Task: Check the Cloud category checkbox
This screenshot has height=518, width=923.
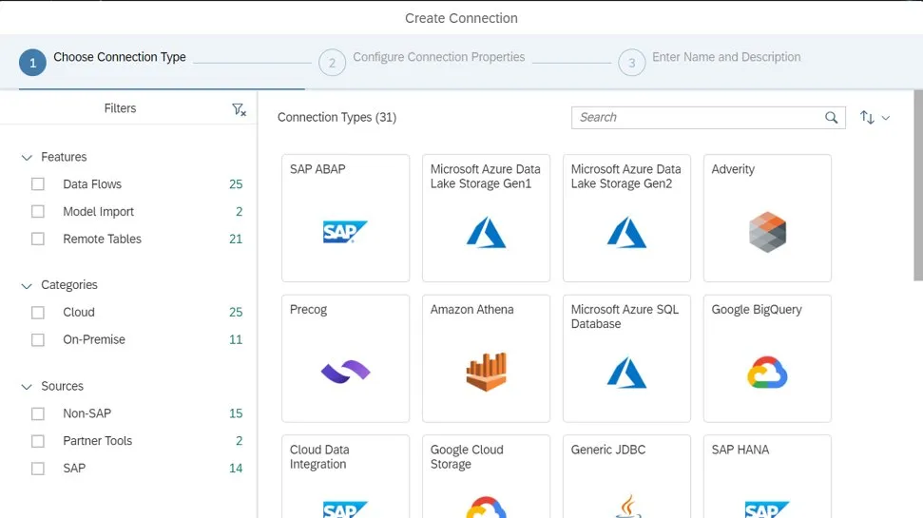Action: click(x=38, y=313)
